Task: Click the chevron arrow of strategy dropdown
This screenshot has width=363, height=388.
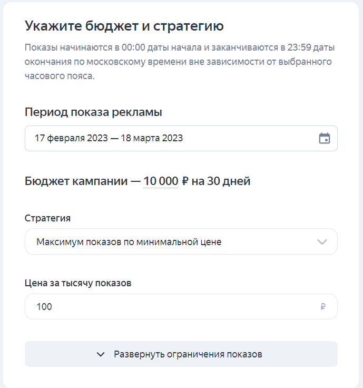Action: point(322,242)
